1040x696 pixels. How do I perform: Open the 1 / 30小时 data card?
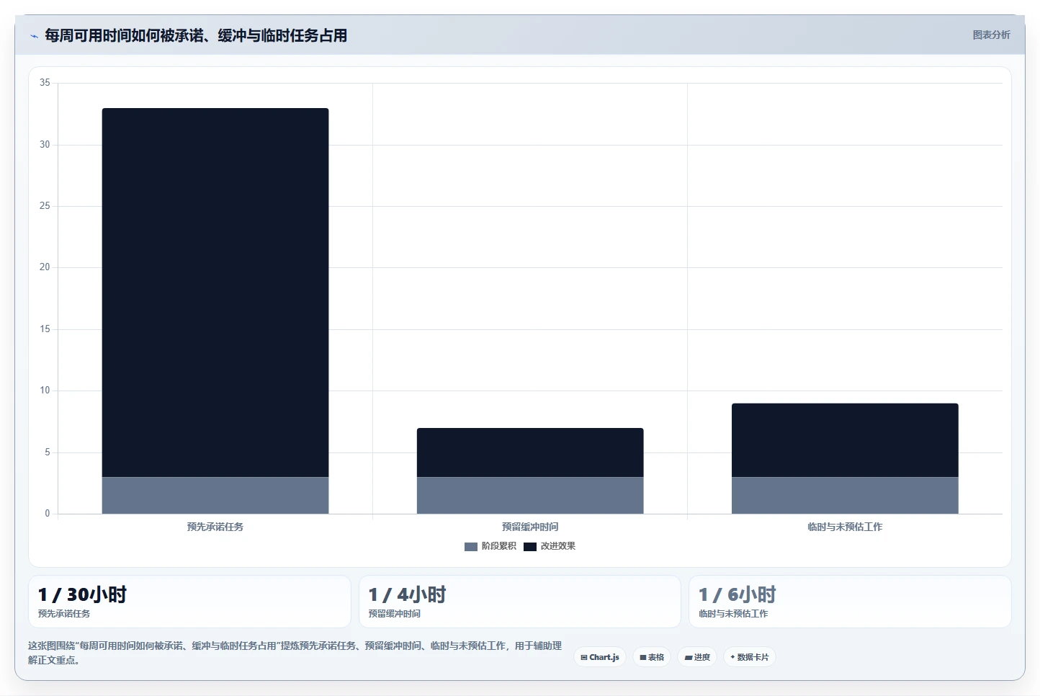click(x=189, y=602)
